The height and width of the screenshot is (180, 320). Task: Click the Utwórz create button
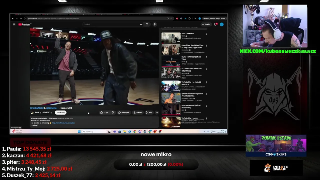[206, 24]
